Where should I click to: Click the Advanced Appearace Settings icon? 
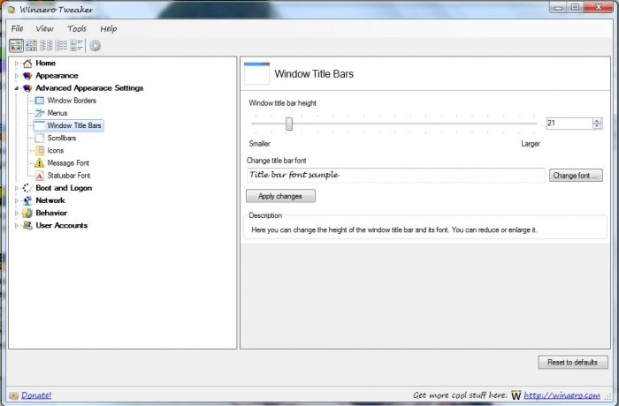click(x=27, y=88)
